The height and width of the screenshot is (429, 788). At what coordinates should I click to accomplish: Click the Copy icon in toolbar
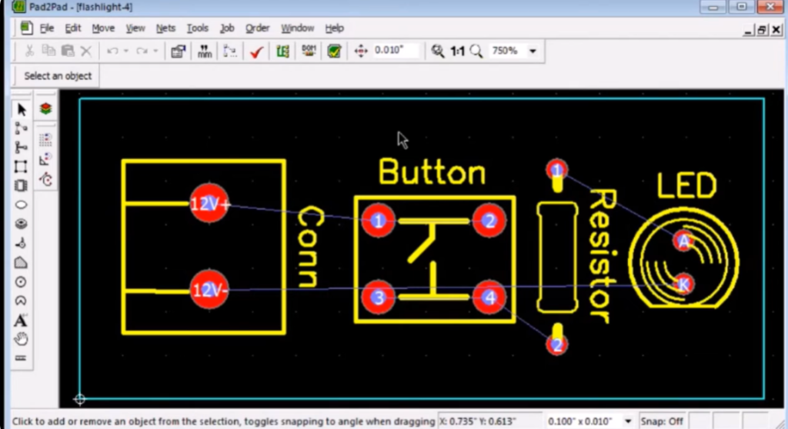pos(48,50)
